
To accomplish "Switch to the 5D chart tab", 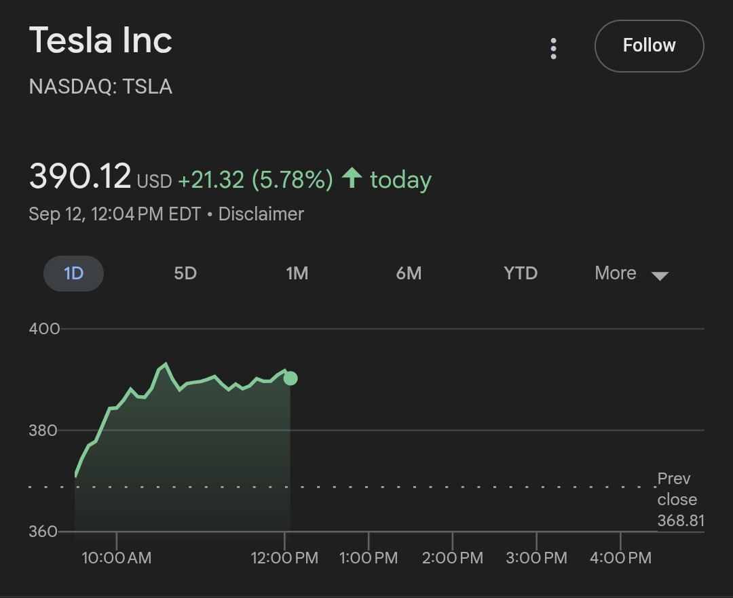I will (185, 273).
